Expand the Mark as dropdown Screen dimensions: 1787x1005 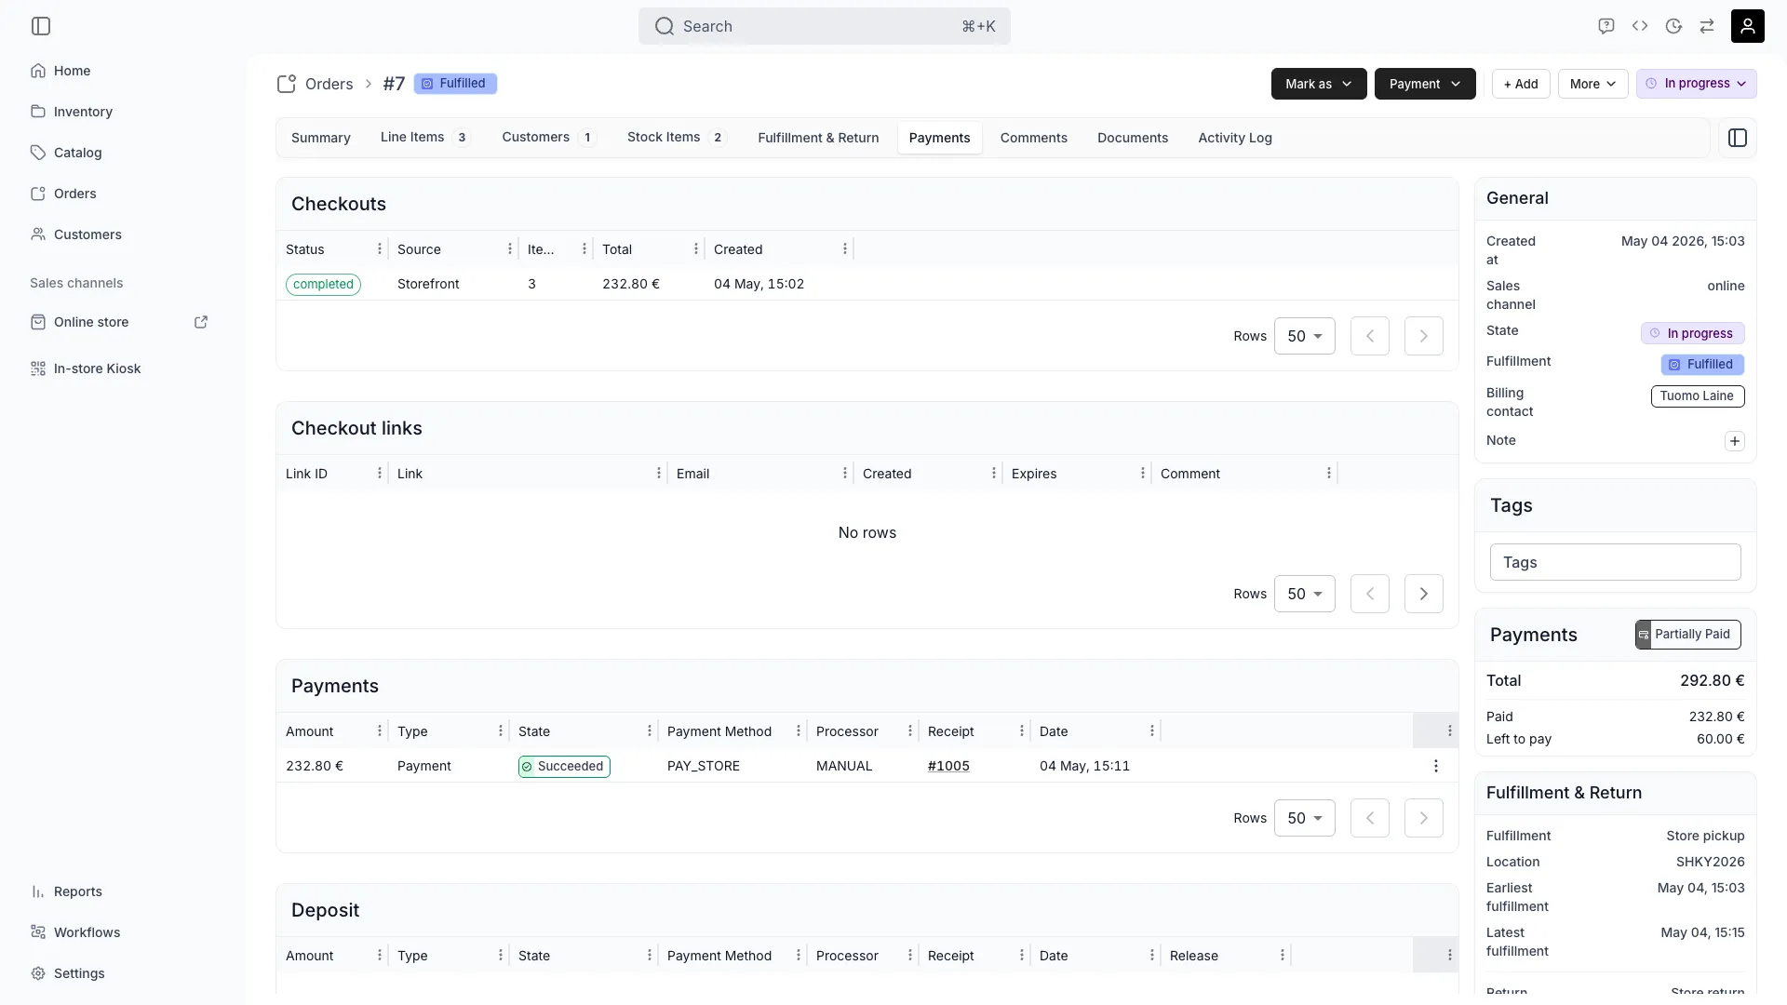pos(1318,84)
